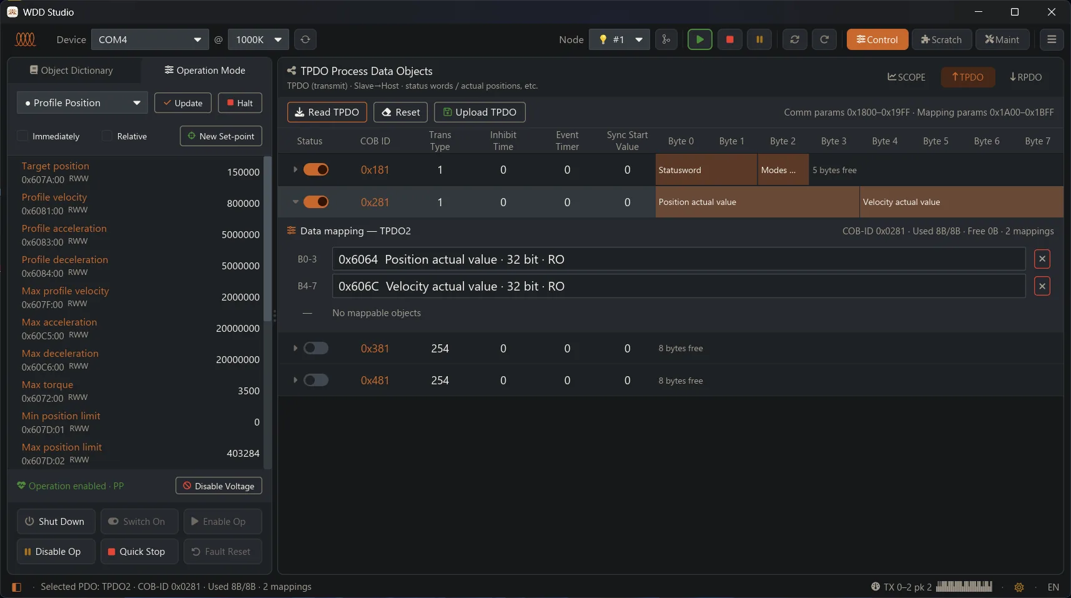Expand the 0x181 TPDO row
Screen dimensions: 1071x598
tap(295, 169)
